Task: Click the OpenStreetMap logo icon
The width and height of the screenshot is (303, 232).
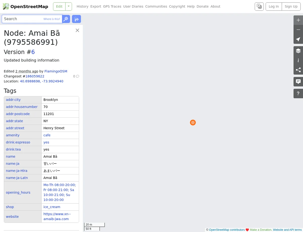Action: (6, 7)
